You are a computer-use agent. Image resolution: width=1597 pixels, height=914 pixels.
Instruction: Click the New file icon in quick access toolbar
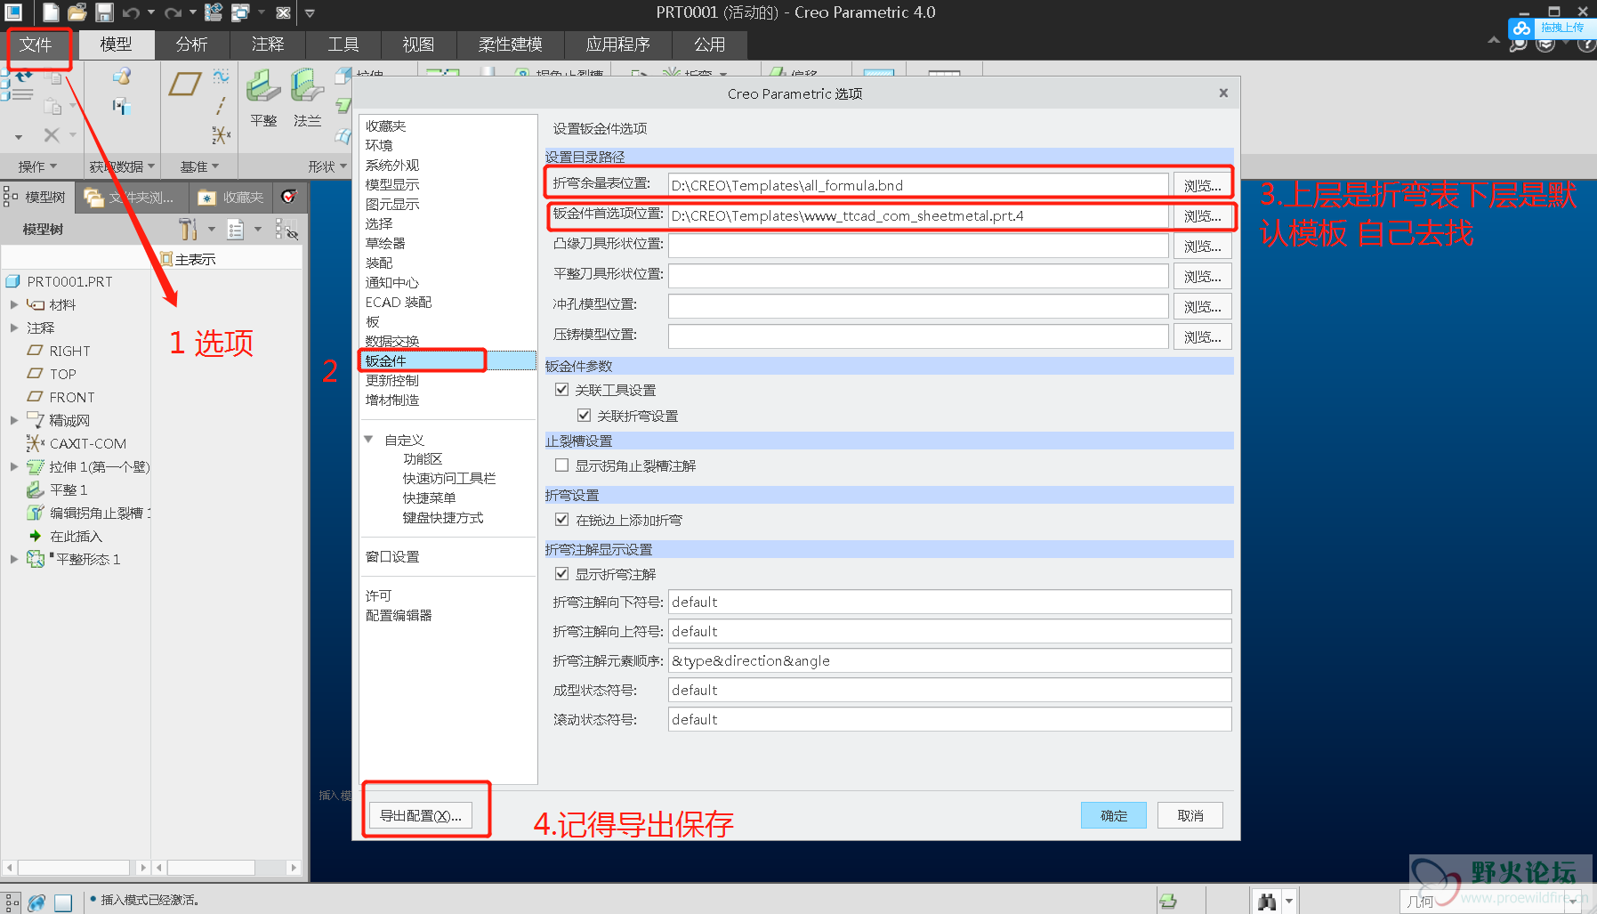[x=52, y=12]
